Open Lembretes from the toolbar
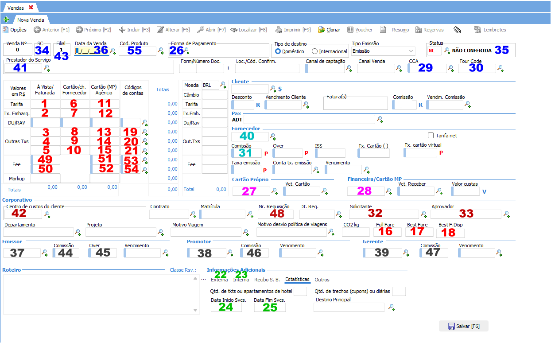This screenshot has width=551, height=343. pos(489,30)
